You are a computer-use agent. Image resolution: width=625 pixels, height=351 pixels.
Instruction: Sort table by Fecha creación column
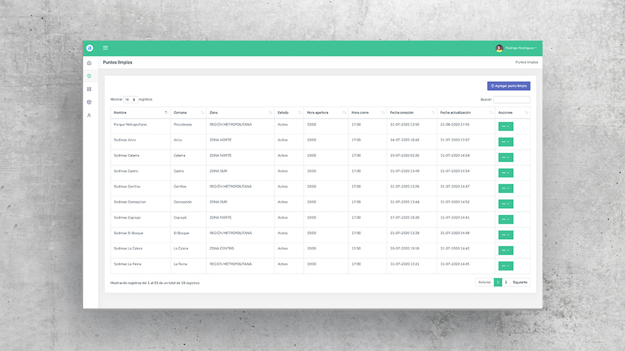pyautogui.click(x=411, y=112)
